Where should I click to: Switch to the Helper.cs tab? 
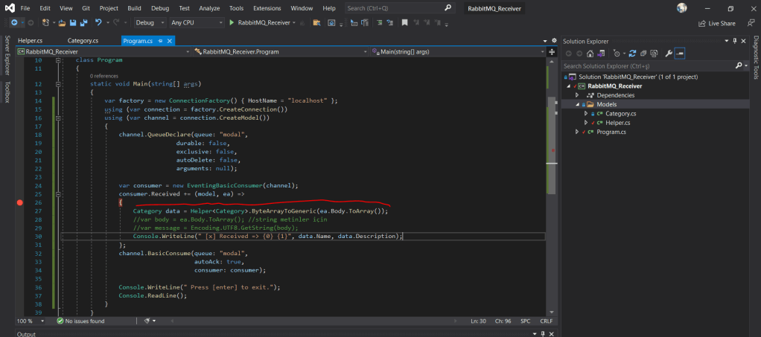pyautogui.click(x=30, y=40)
